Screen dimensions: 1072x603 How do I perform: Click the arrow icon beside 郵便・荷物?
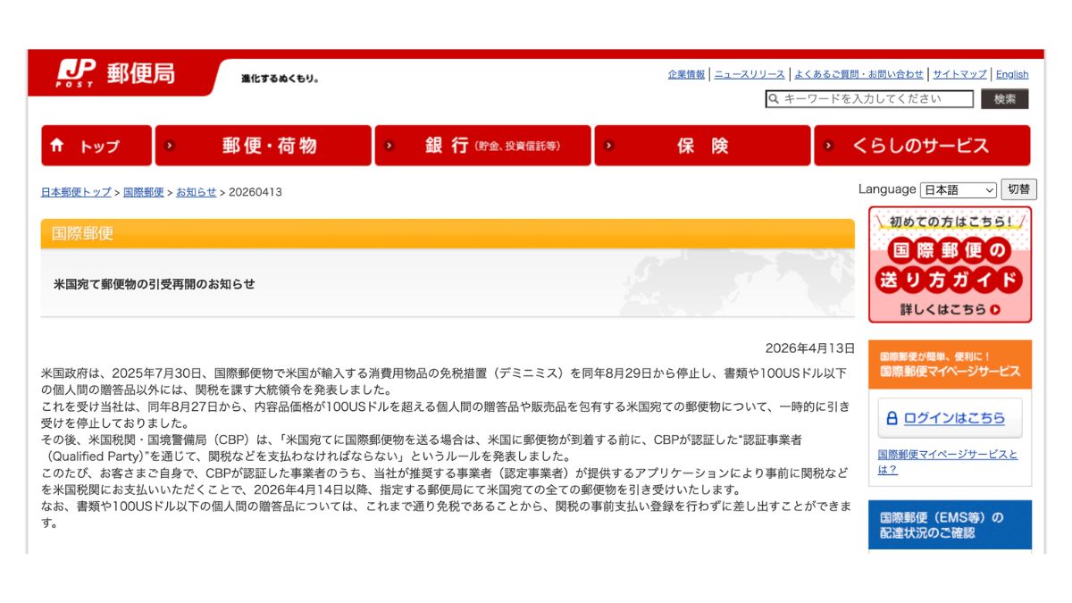(x=170, y=146)
